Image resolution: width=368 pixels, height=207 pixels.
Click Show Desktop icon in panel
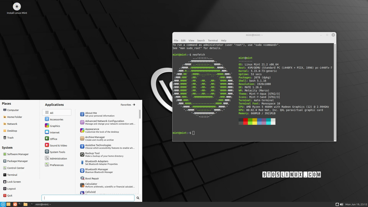tap(8, 204)
